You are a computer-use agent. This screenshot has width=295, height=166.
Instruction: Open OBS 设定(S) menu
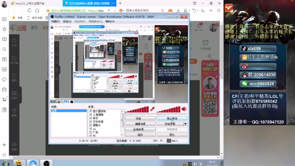pos(67,22)
